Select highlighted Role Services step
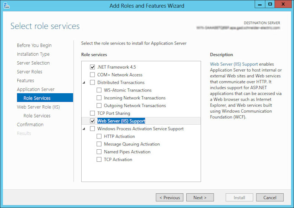Screen dimensions: 294x208 point(45,98)
